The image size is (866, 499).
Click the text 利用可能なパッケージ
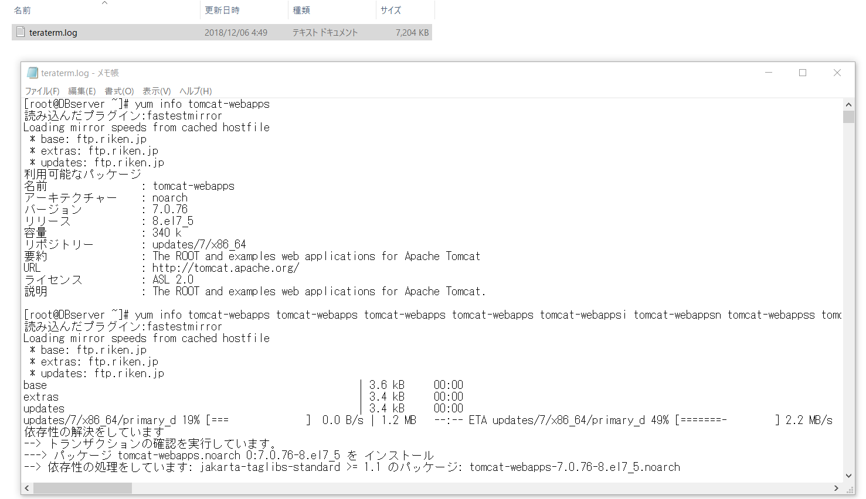tap(83, 174)
